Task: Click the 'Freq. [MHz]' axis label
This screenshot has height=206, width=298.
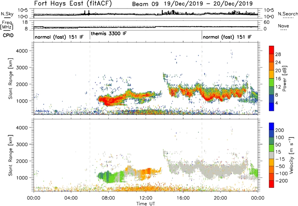Action: click(x=7, y=25)
